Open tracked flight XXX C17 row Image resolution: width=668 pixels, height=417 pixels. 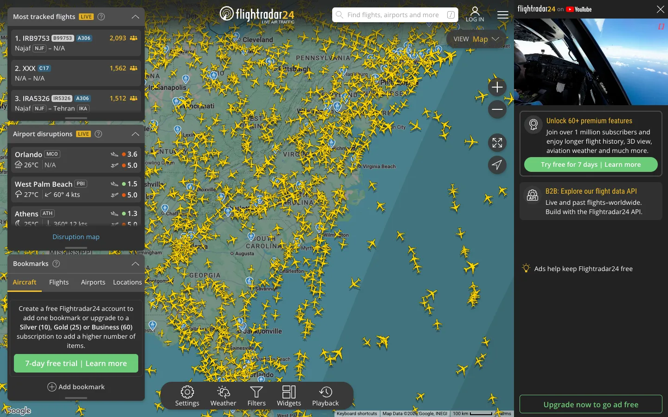[x=76, y=73]
